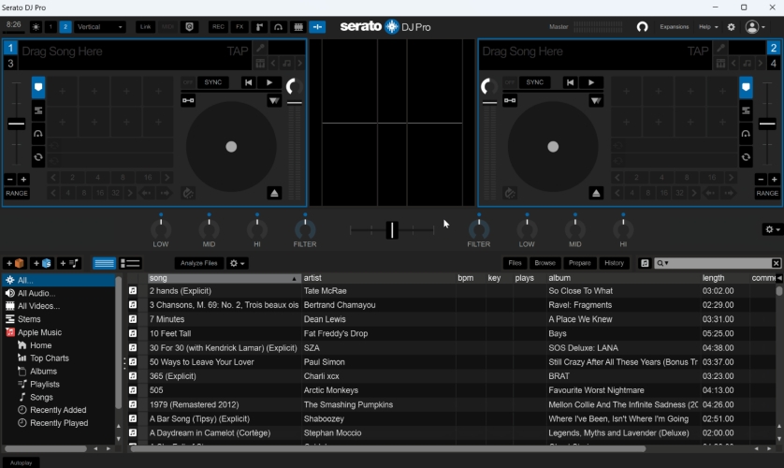Toggle deck 1 sync OFF button
784x468 pixels.
tap(188, 82)
